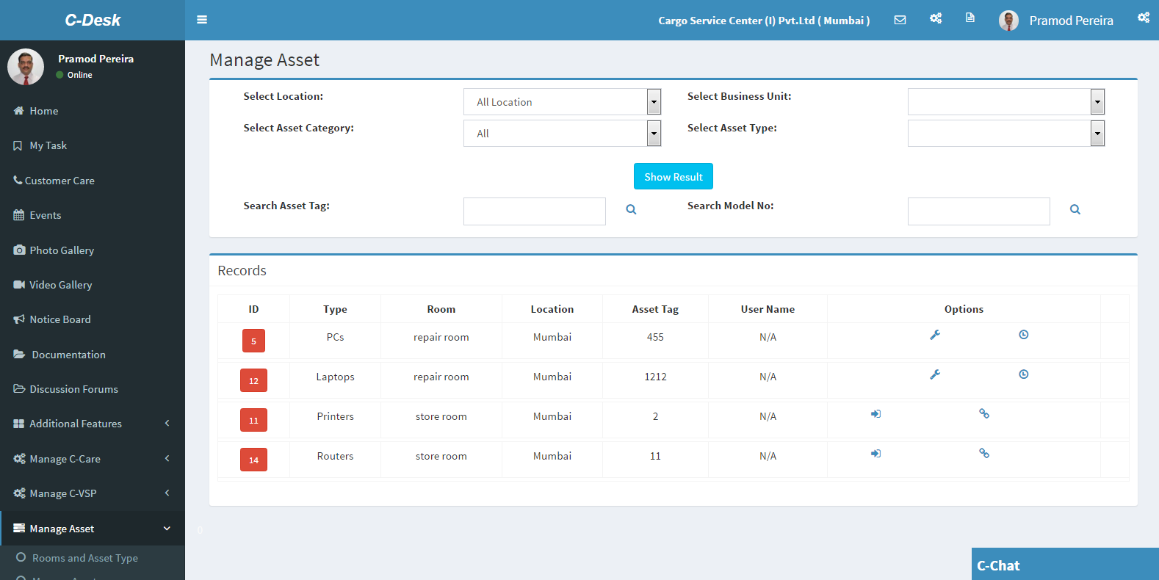Click the User Name column header
1159x580 pixels.
[x=768, y=309]
